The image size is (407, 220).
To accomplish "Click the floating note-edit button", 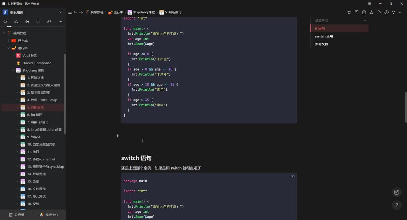I will pyautogui.click(x=397, y=192).
